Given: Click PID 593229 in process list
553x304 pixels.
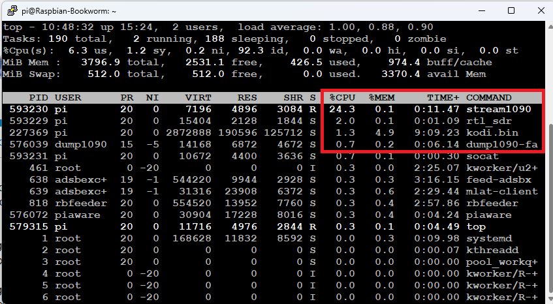Looking at the screenshot, I should (x=29, y=121).
